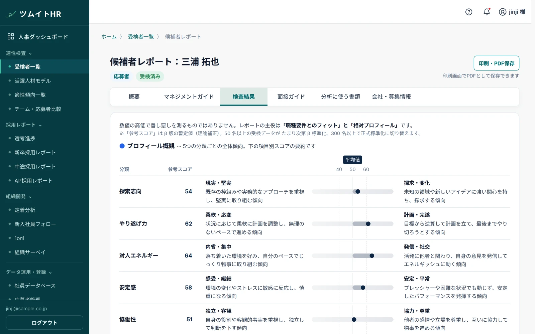Open the help question-mark icon
The width and height of the screenshot is (535, 334).
(x=469, y=12)
